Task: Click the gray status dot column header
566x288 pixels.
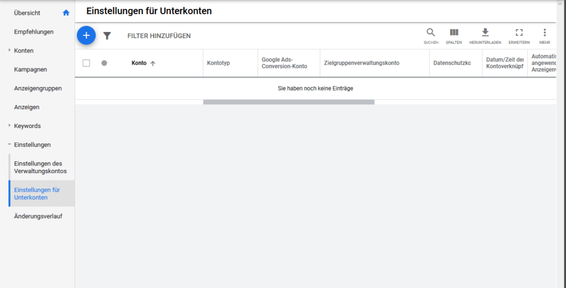Action: pyautogui.click(x=104, y=63)
